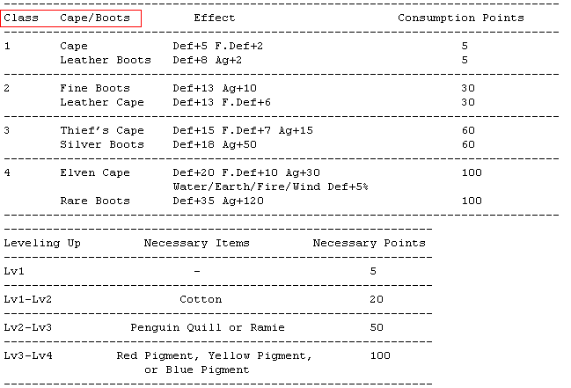
Task: Click the Rare Boots entry
Action: [95, 201]
